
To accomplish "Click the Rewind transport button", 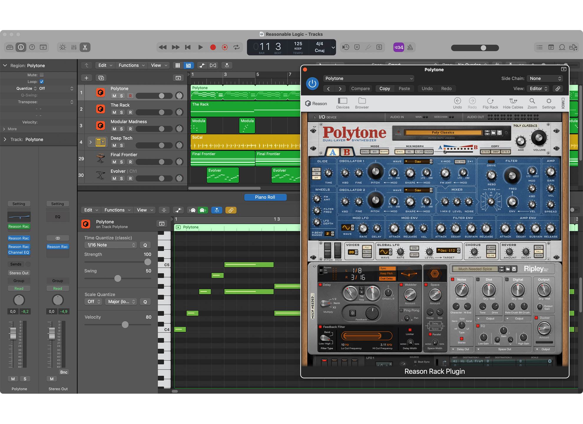I will click(x=163, y=47).
